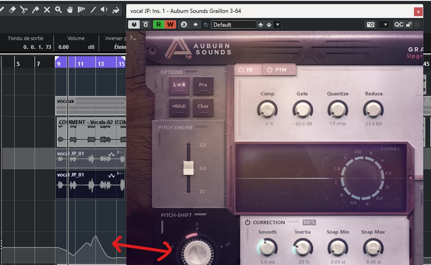Click the Comp knob
431x265 pixels.
[267, 110]
